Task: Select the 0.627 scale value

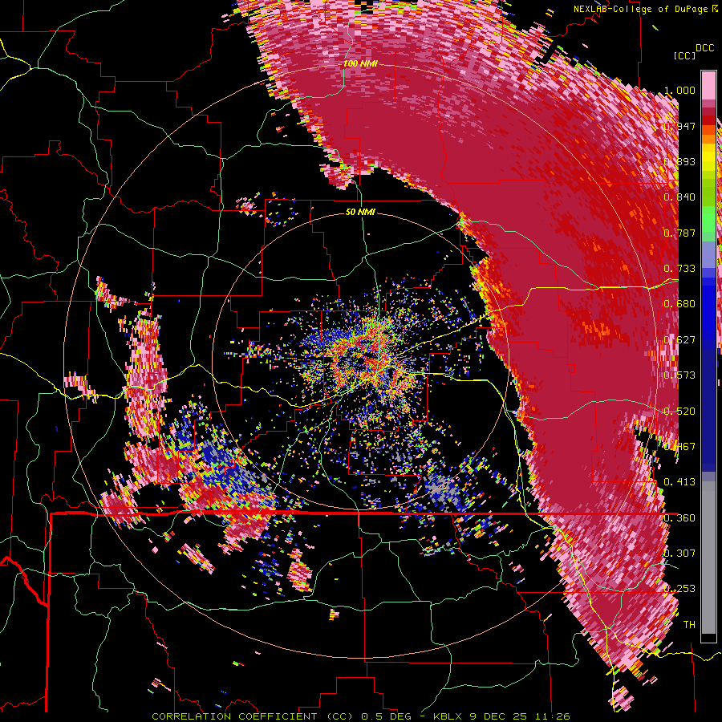Action: (679, 339)
